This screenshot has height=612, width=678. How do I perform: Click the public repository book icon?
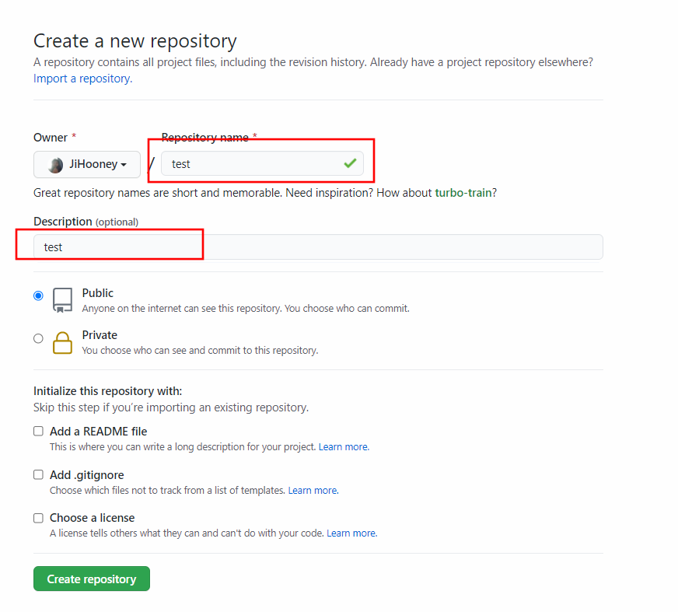tap(63, 300)
